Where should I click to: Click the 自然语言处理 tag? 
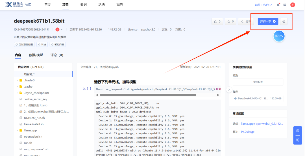[x=24, y=45]
